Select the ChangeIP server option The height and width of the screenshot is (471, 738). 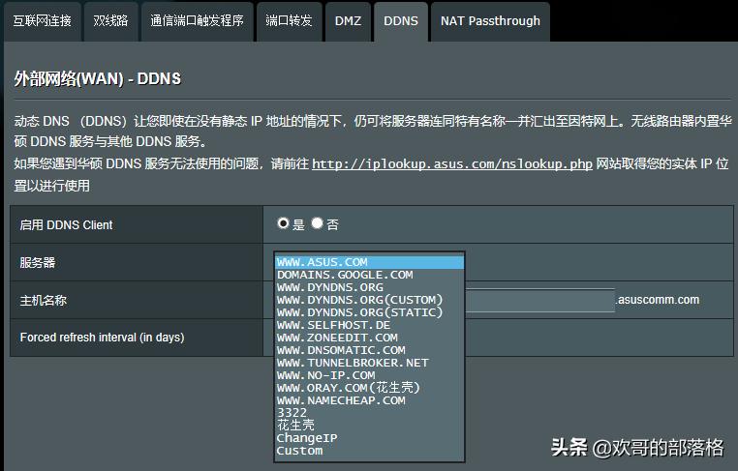(369, 438)
